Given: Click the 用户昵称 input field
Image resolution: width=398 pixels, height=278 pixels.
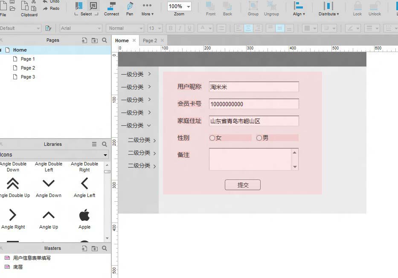Looking at the screenshot, I should tap(254, 87).
